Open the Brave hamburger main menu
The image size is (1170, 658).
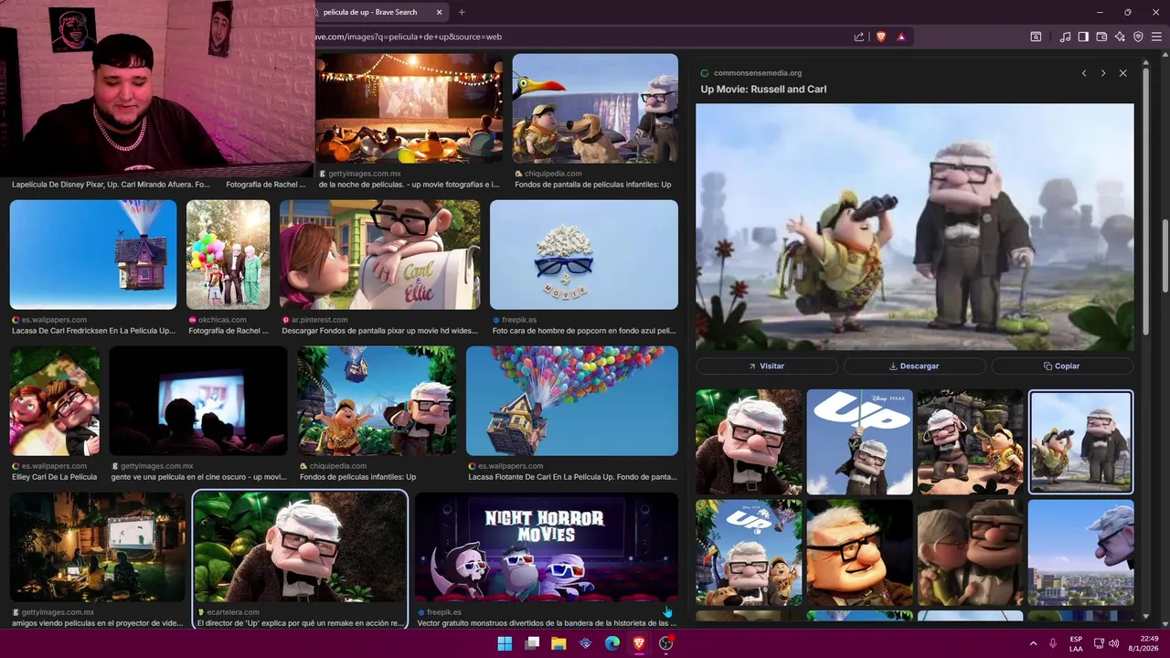1156,37
